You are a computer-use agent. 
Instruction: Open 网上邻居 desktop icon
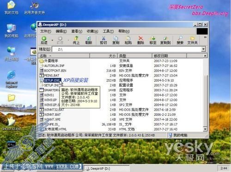(11, 54)
